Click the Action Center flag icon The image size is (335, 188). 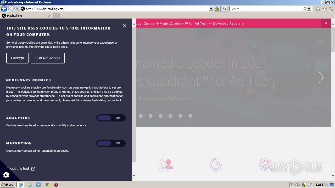(x=310, y=185)
